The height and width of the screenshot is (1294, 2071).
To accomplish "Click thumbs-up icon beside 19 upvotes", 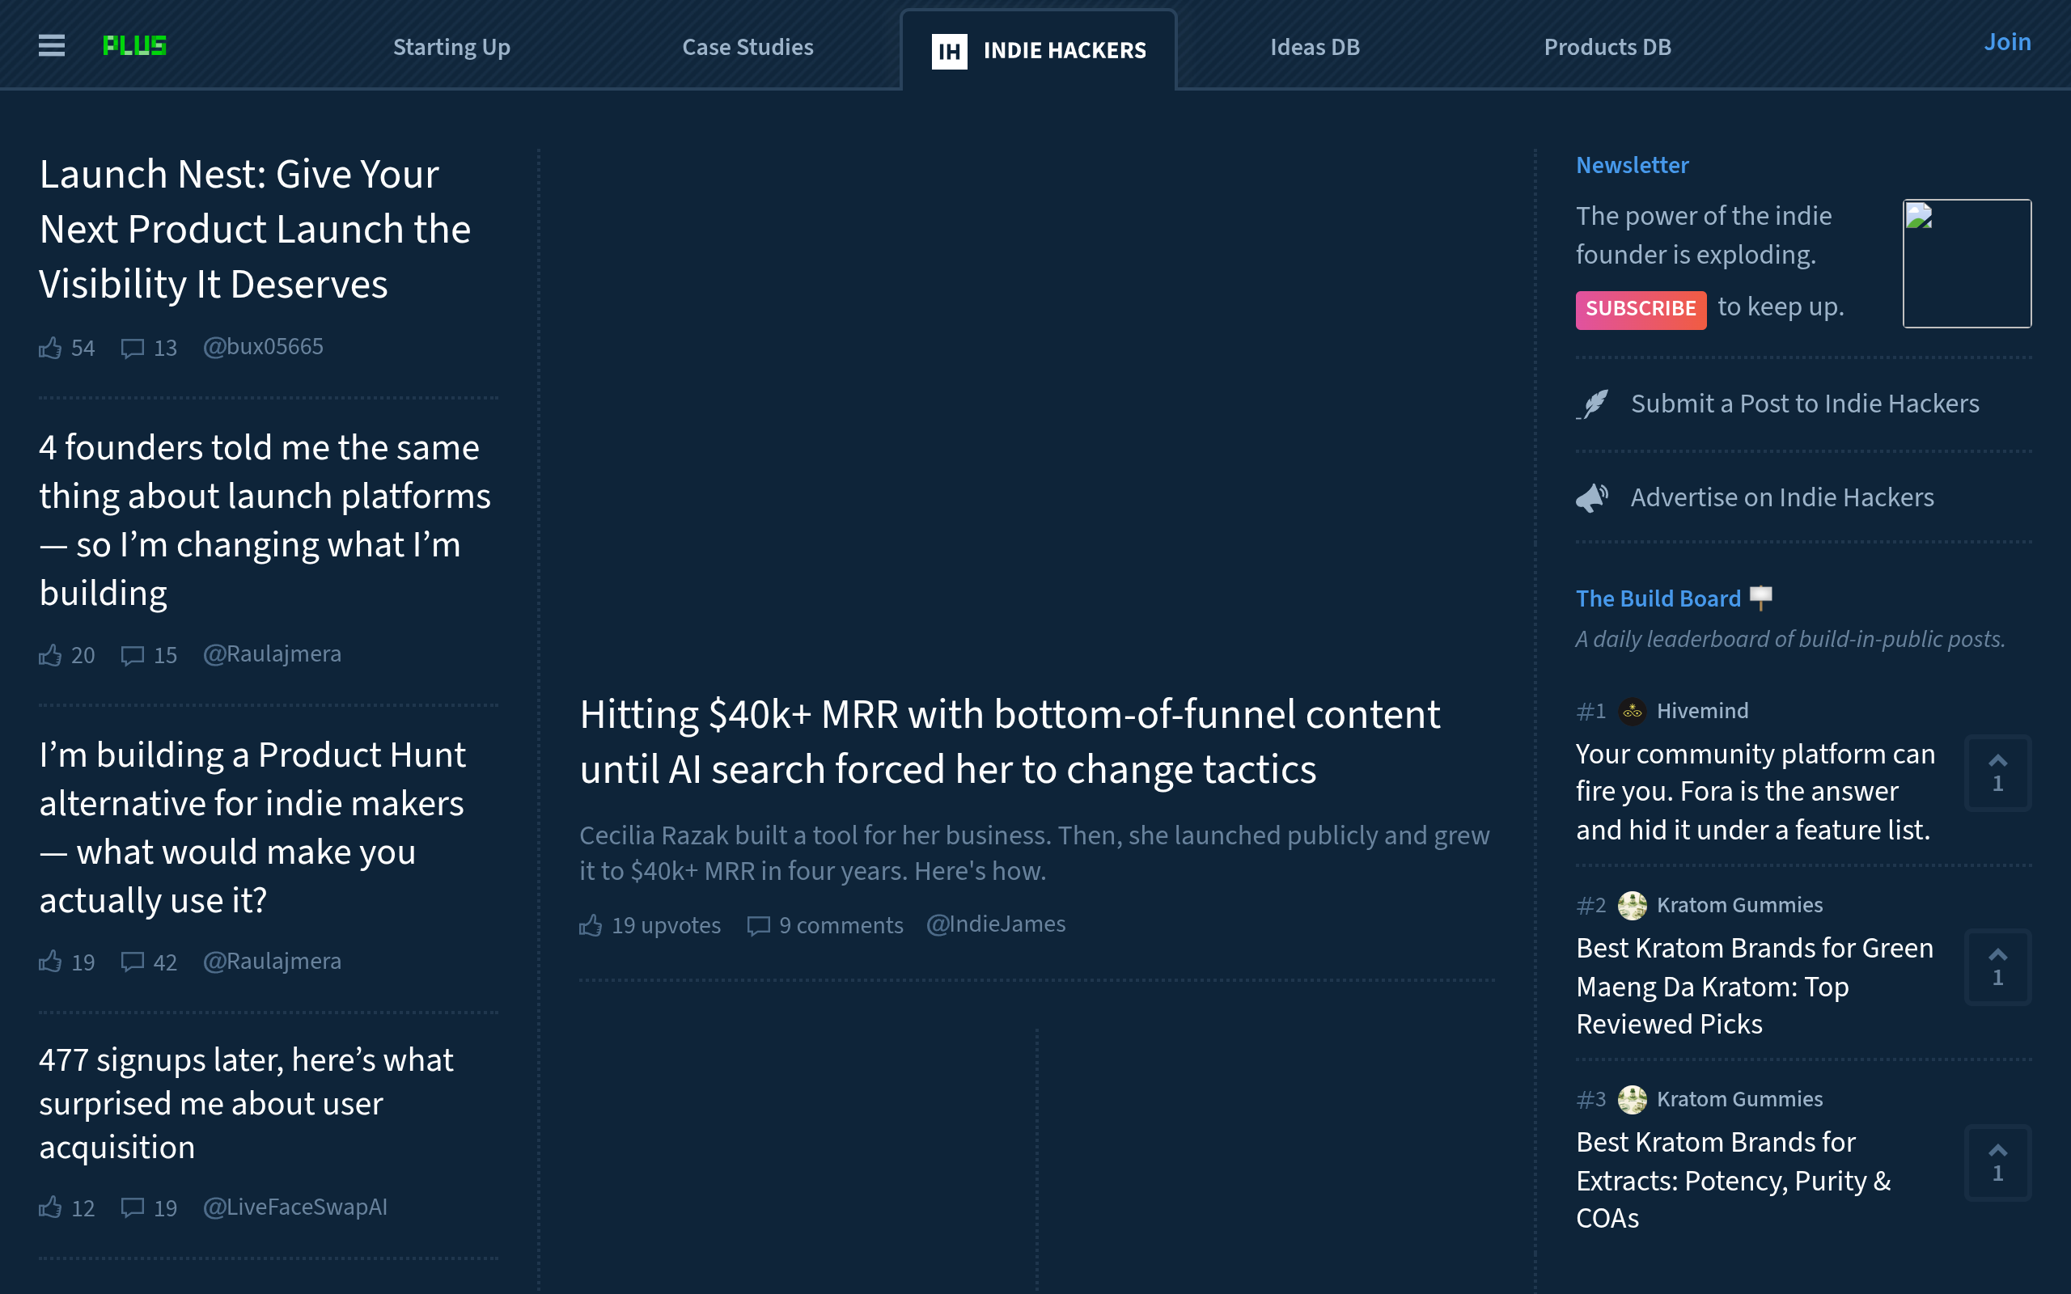I will coord(591,925).
